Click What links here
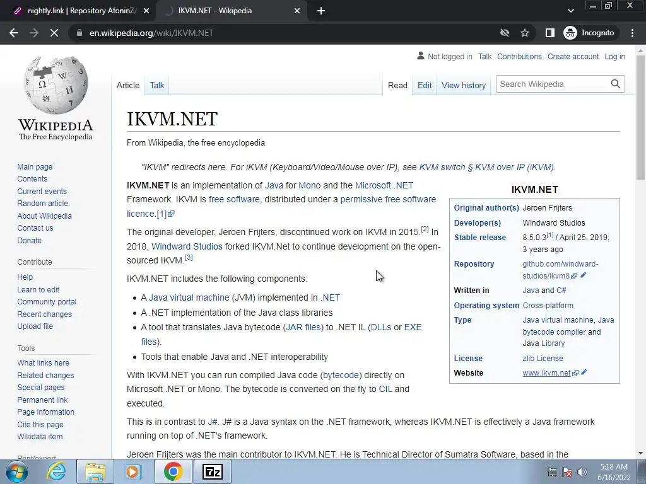The height and width of the screenshot is (484, 646). pos(44,362)
